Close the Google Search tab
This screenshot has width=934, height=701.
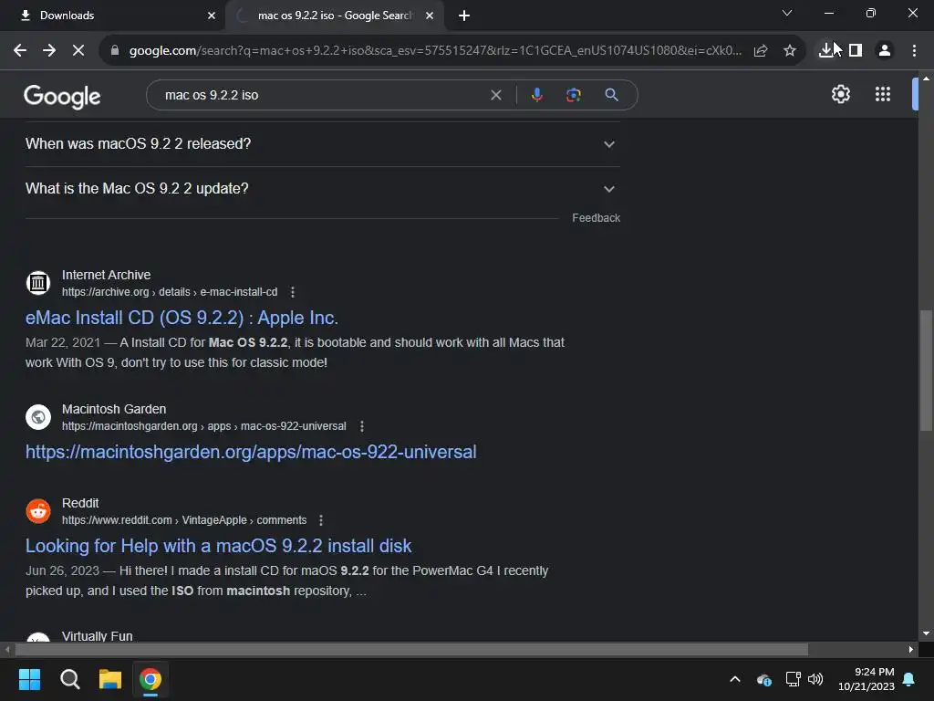[430, 16]
